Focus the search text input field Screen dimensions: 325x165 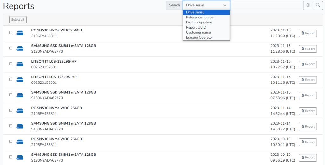pos(267,5)
